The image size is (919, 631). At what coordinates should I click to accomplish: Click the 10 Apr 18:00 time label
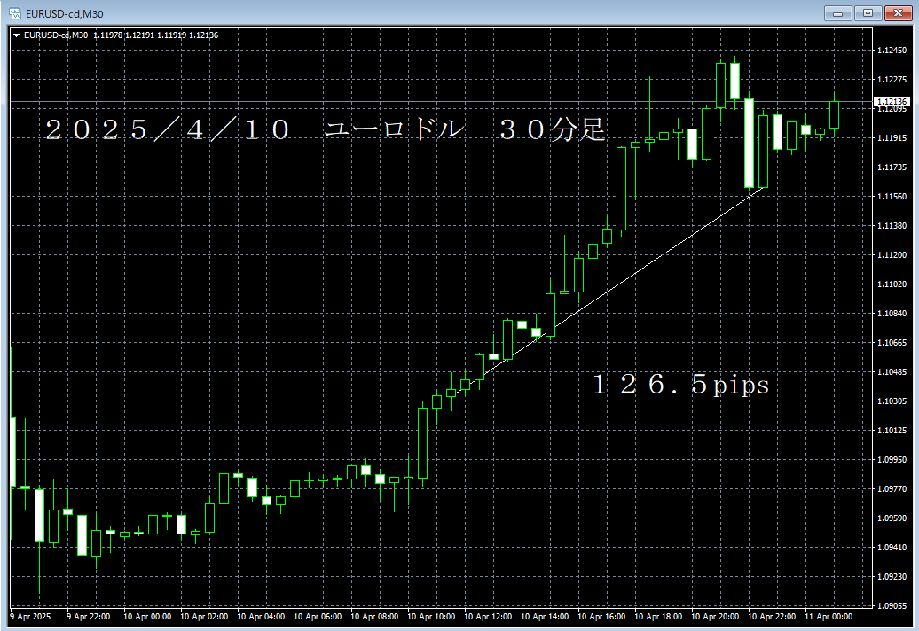coord(659,616)
